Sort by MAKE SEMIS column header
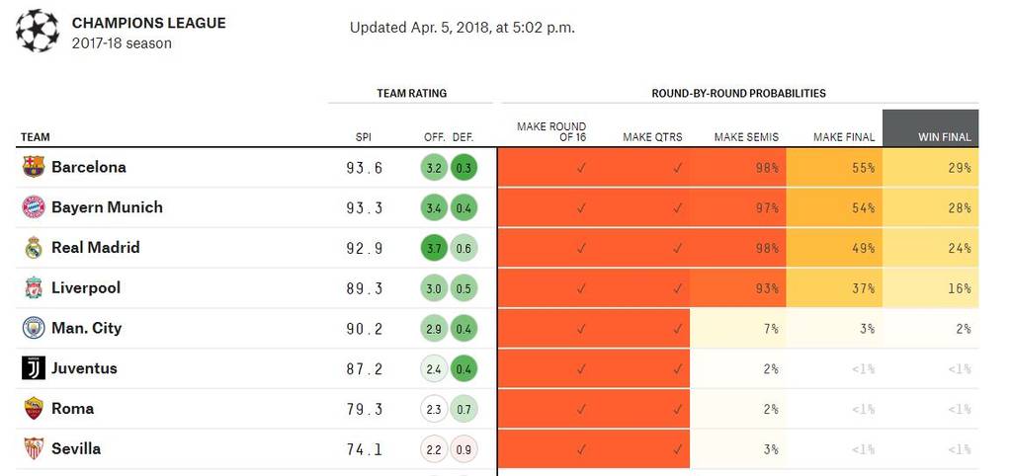The image size is (1012, 476). [746, 137]
